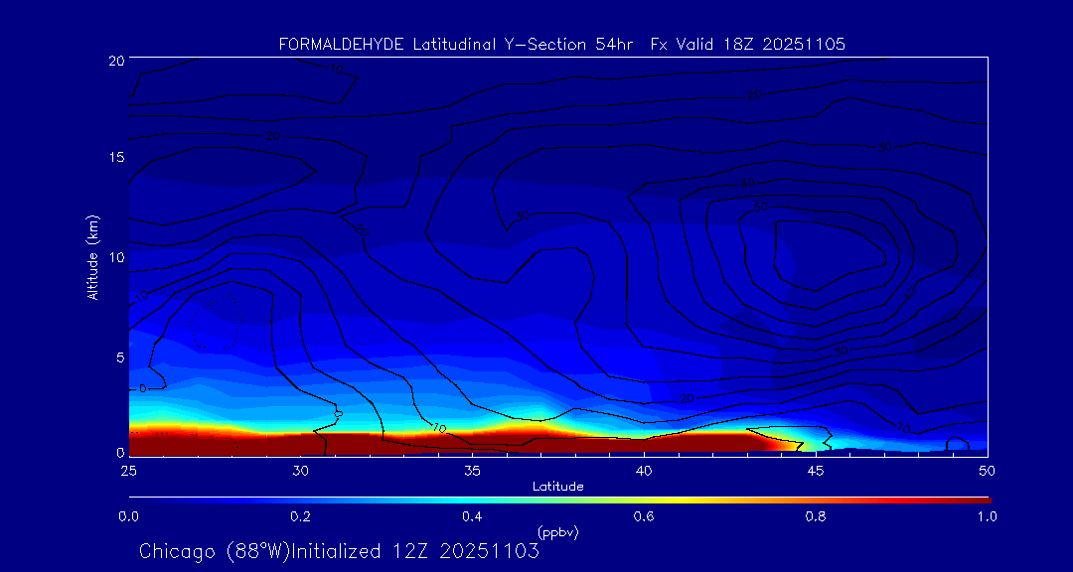Click the latitude tick label "45"

816,470
